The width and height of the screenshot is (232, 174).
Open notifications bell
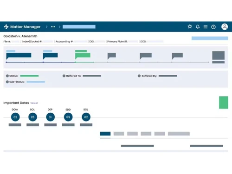198,27
